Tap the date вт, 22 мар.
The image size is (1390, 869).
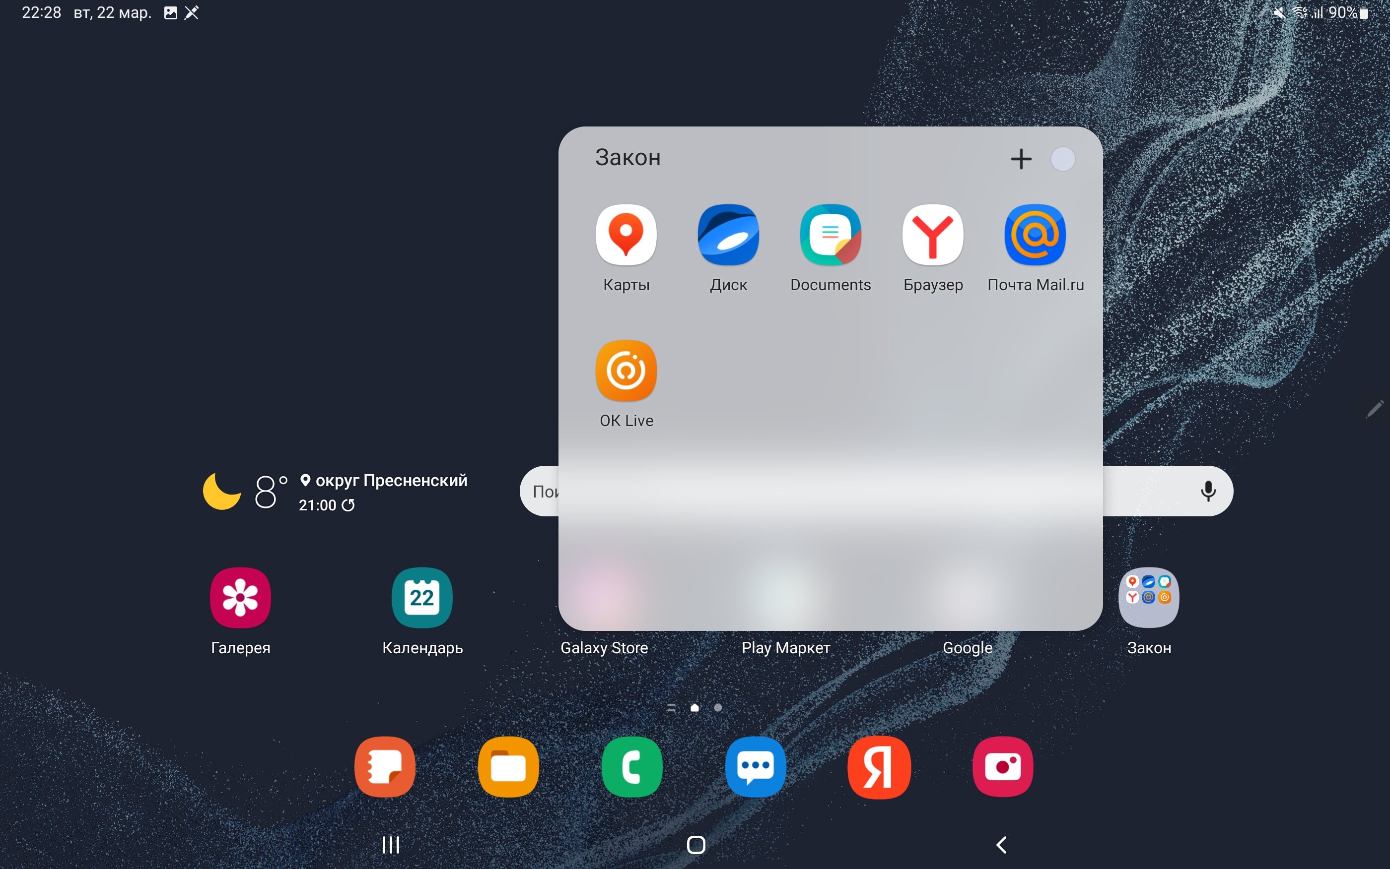coord(112,12)
